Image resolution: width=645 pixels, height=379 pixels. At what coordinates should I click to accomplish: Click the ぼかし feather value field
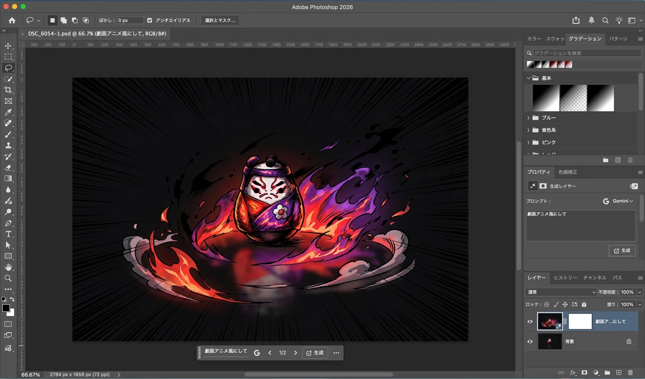click(130, 20)
